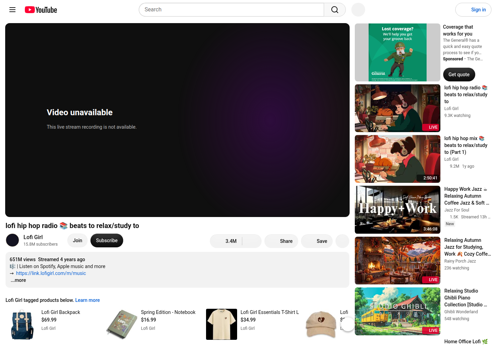Image resolution: width=497 pixels, height=345 pixels.
Task: Click Get quote ad button
Action: pos(459,75)
